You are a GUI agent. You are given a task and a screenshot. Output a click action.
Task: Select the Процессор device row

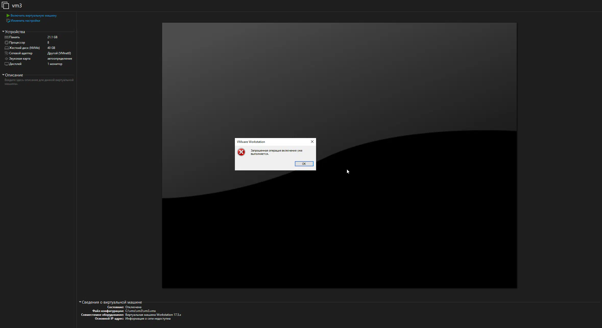click(x=38, y=43)
